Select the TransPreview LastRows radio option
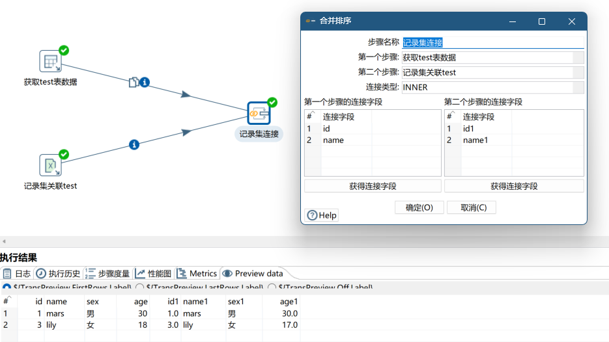 139,287
